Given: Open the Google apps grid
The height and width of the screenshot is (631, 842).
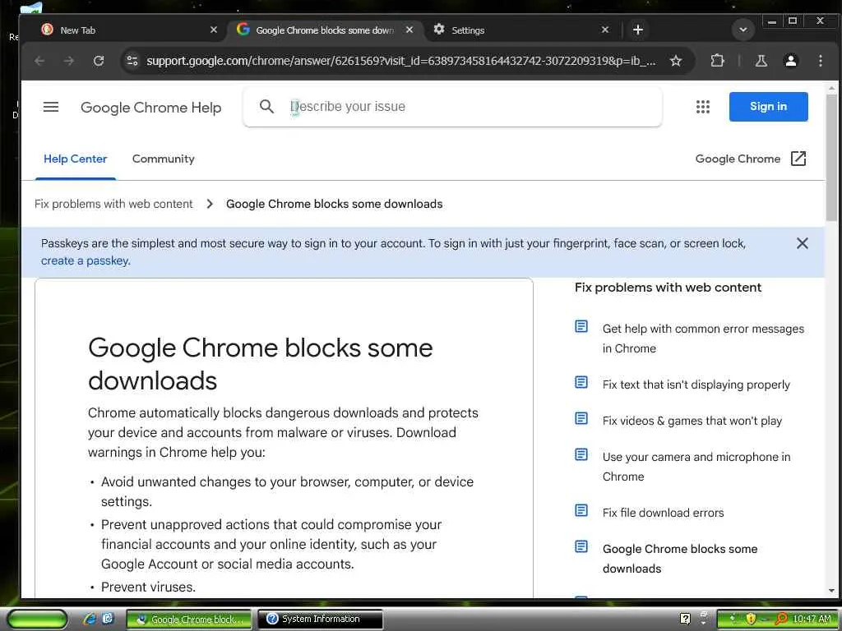Looking at the screenshot, I should (x=703, y=107).
